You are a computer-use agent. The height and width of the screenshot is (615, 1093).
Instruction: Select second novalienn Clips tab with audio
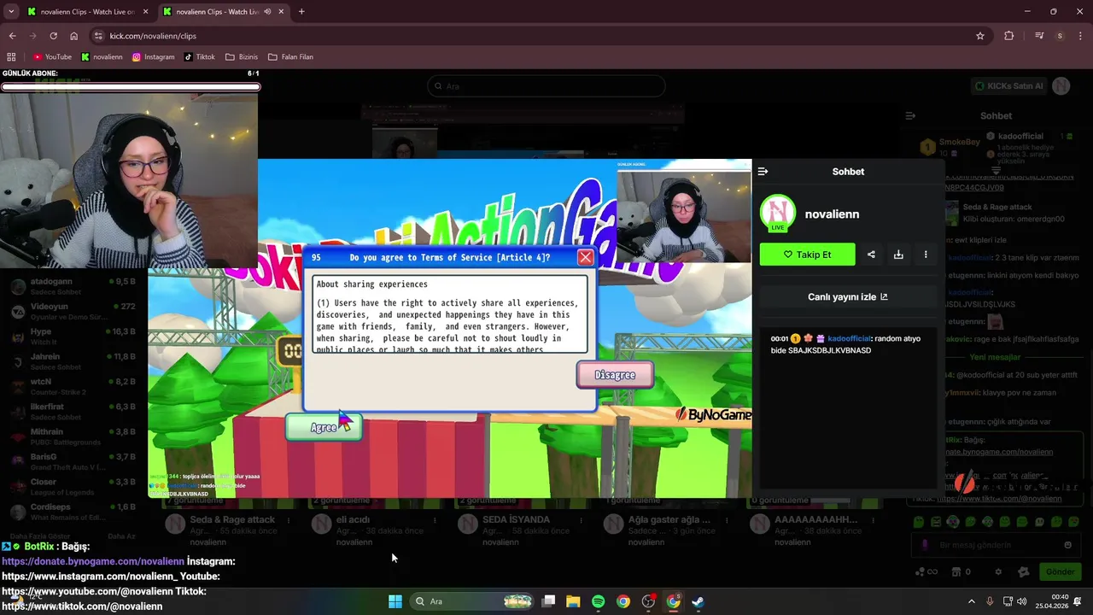[222, 12]
